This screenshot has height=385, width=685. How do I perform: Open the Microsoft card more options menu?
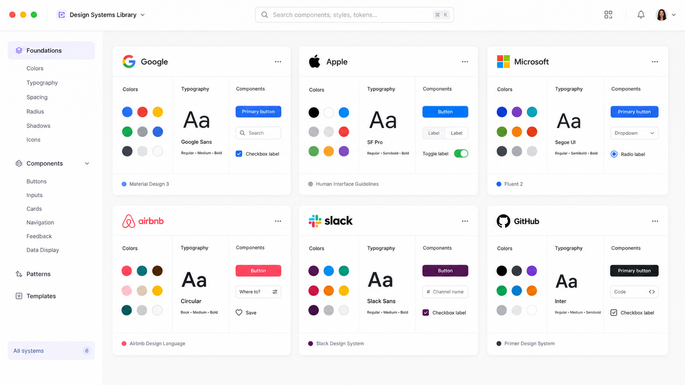pyautogui.click(x=655, y=62)
